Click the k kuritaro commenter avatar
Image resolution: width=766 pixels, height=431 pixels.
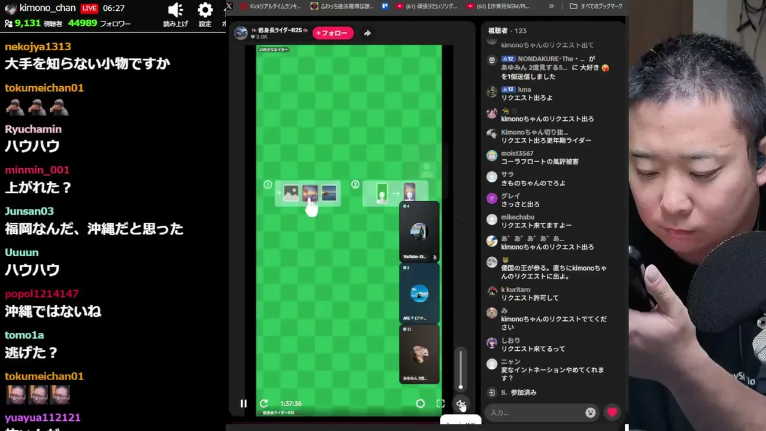(492, 292)
